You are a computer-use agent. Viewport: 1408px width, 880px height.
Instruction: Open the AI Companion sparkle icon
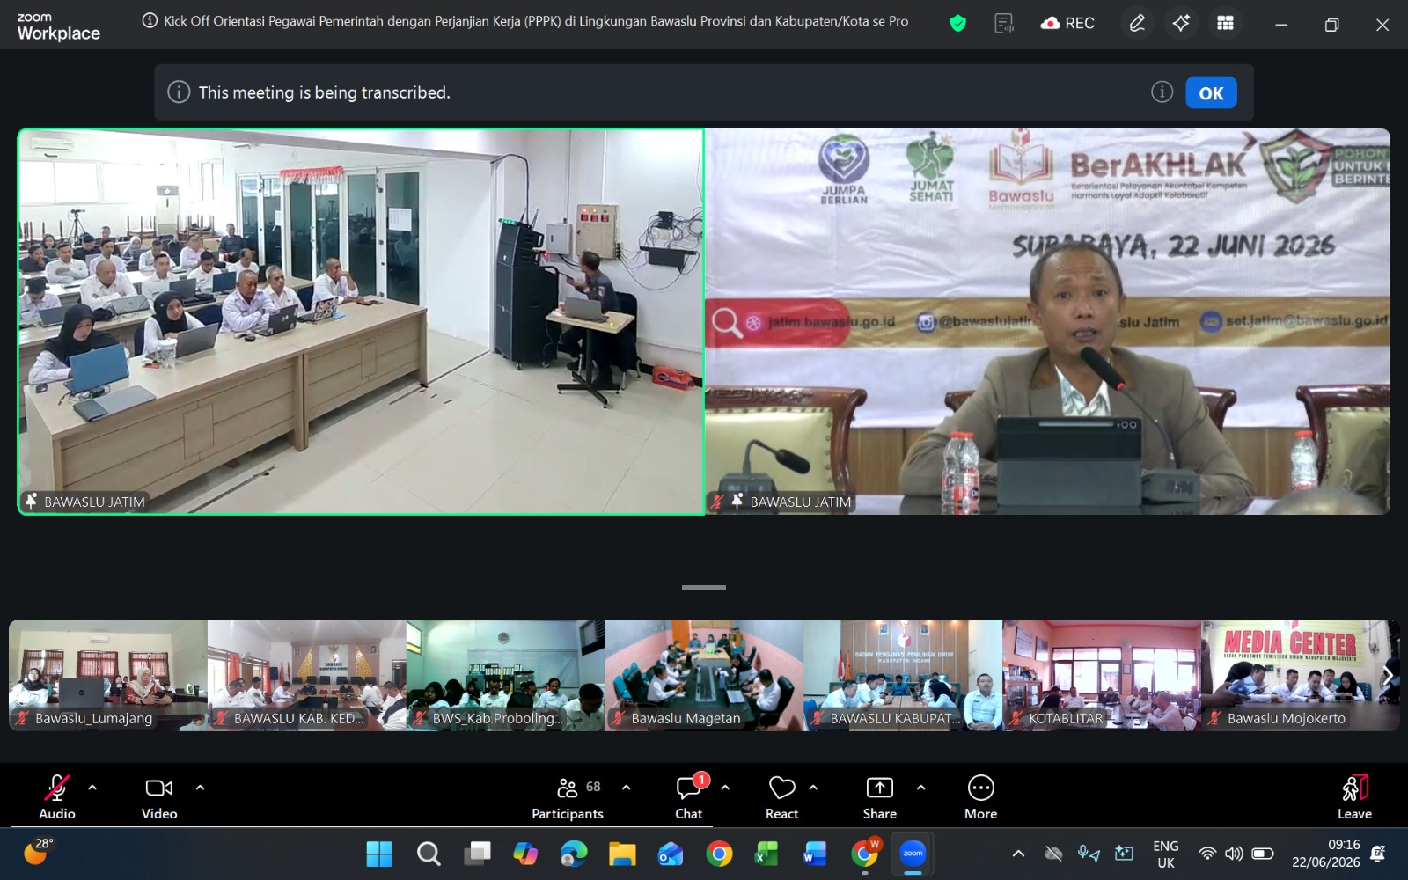coord(1181,24)
